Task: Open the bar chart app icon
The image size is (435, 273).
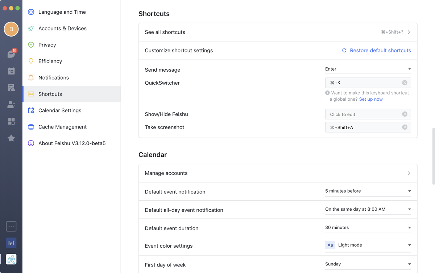Action: pos(11,243)
